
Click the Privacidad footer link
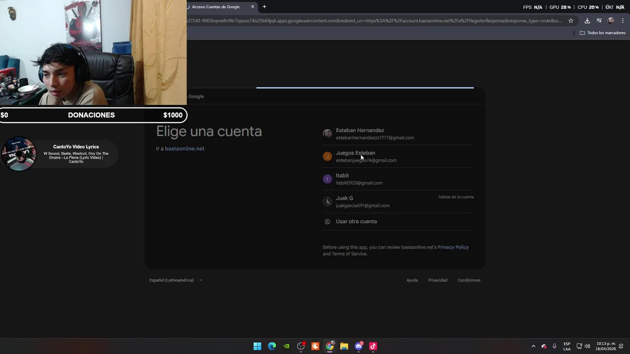pos(438,280)
